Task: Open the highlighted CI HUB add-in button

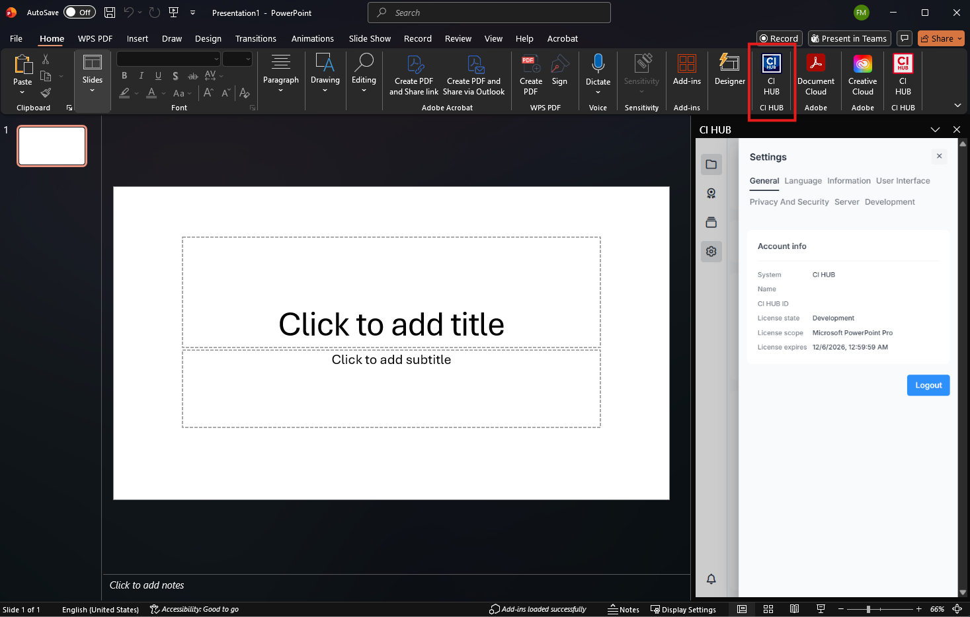Action: click(771, 76)
